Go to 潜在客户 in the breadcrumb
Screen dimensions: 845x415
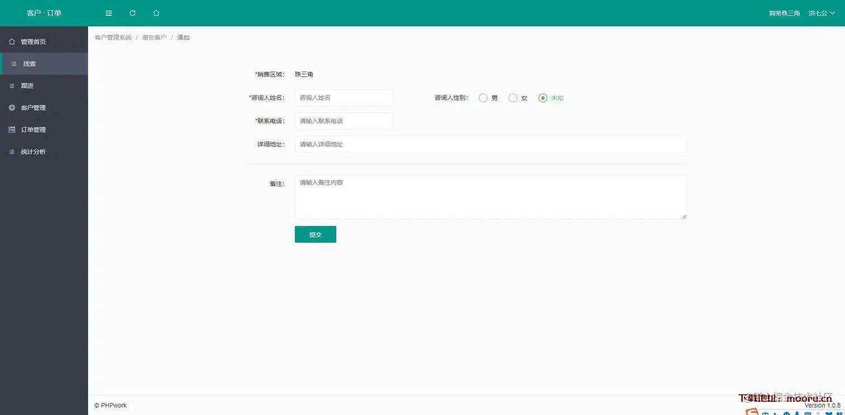pyautogui.click(x=154, y=37)
